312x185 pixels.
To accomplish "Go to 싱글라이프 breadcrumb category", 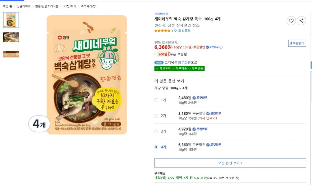I will (x=24, y=6).
